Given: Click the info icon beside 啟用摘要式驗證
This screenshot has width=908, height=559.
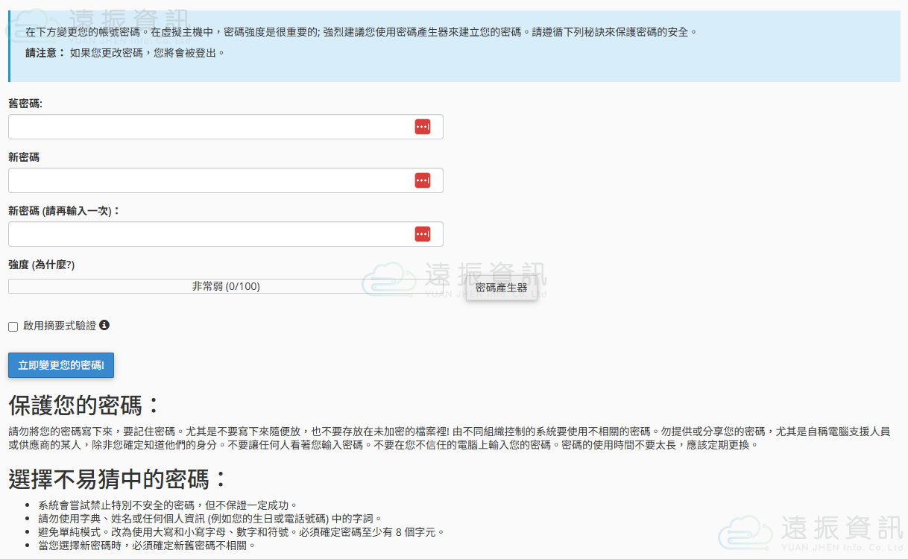Looking at the screenshot, I should point(104,325).
